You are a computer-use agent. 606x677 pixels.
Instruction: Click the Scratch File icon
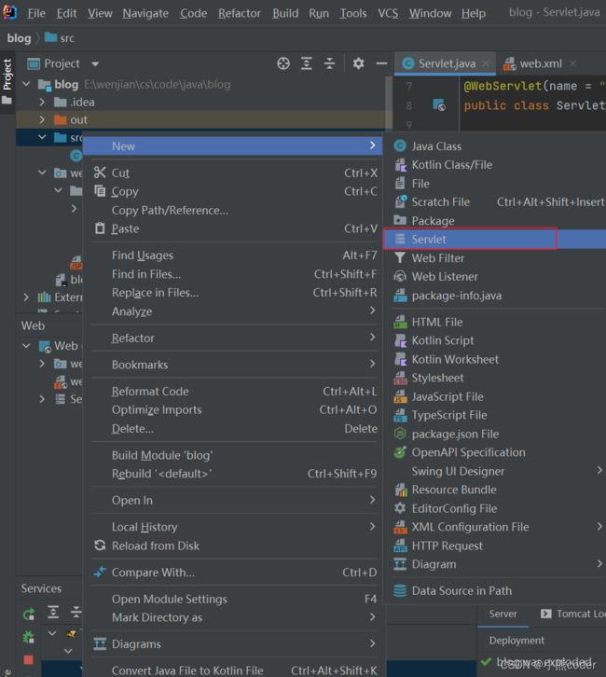click(400, 201)
